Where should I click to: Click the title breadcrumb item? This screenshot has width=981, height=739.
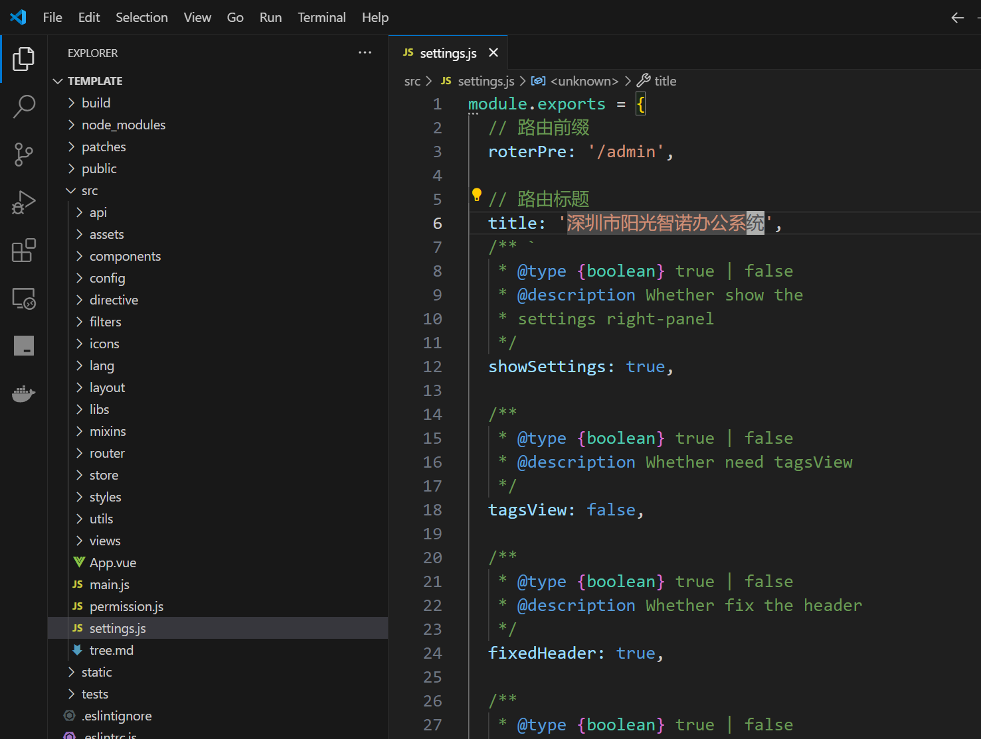pos(665,81)
